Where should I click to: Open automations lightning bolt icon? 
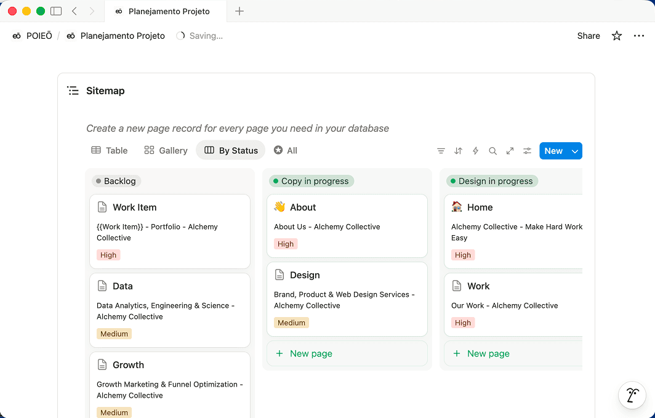click(x=475, y=151)
